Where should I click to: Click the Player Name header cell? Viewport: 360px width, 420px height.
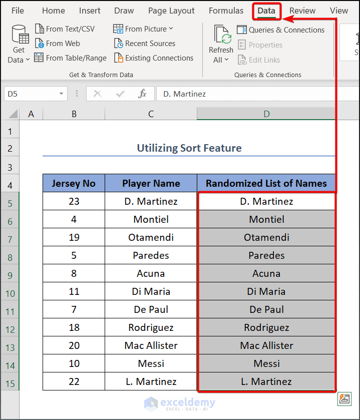[x=151, y=183]
